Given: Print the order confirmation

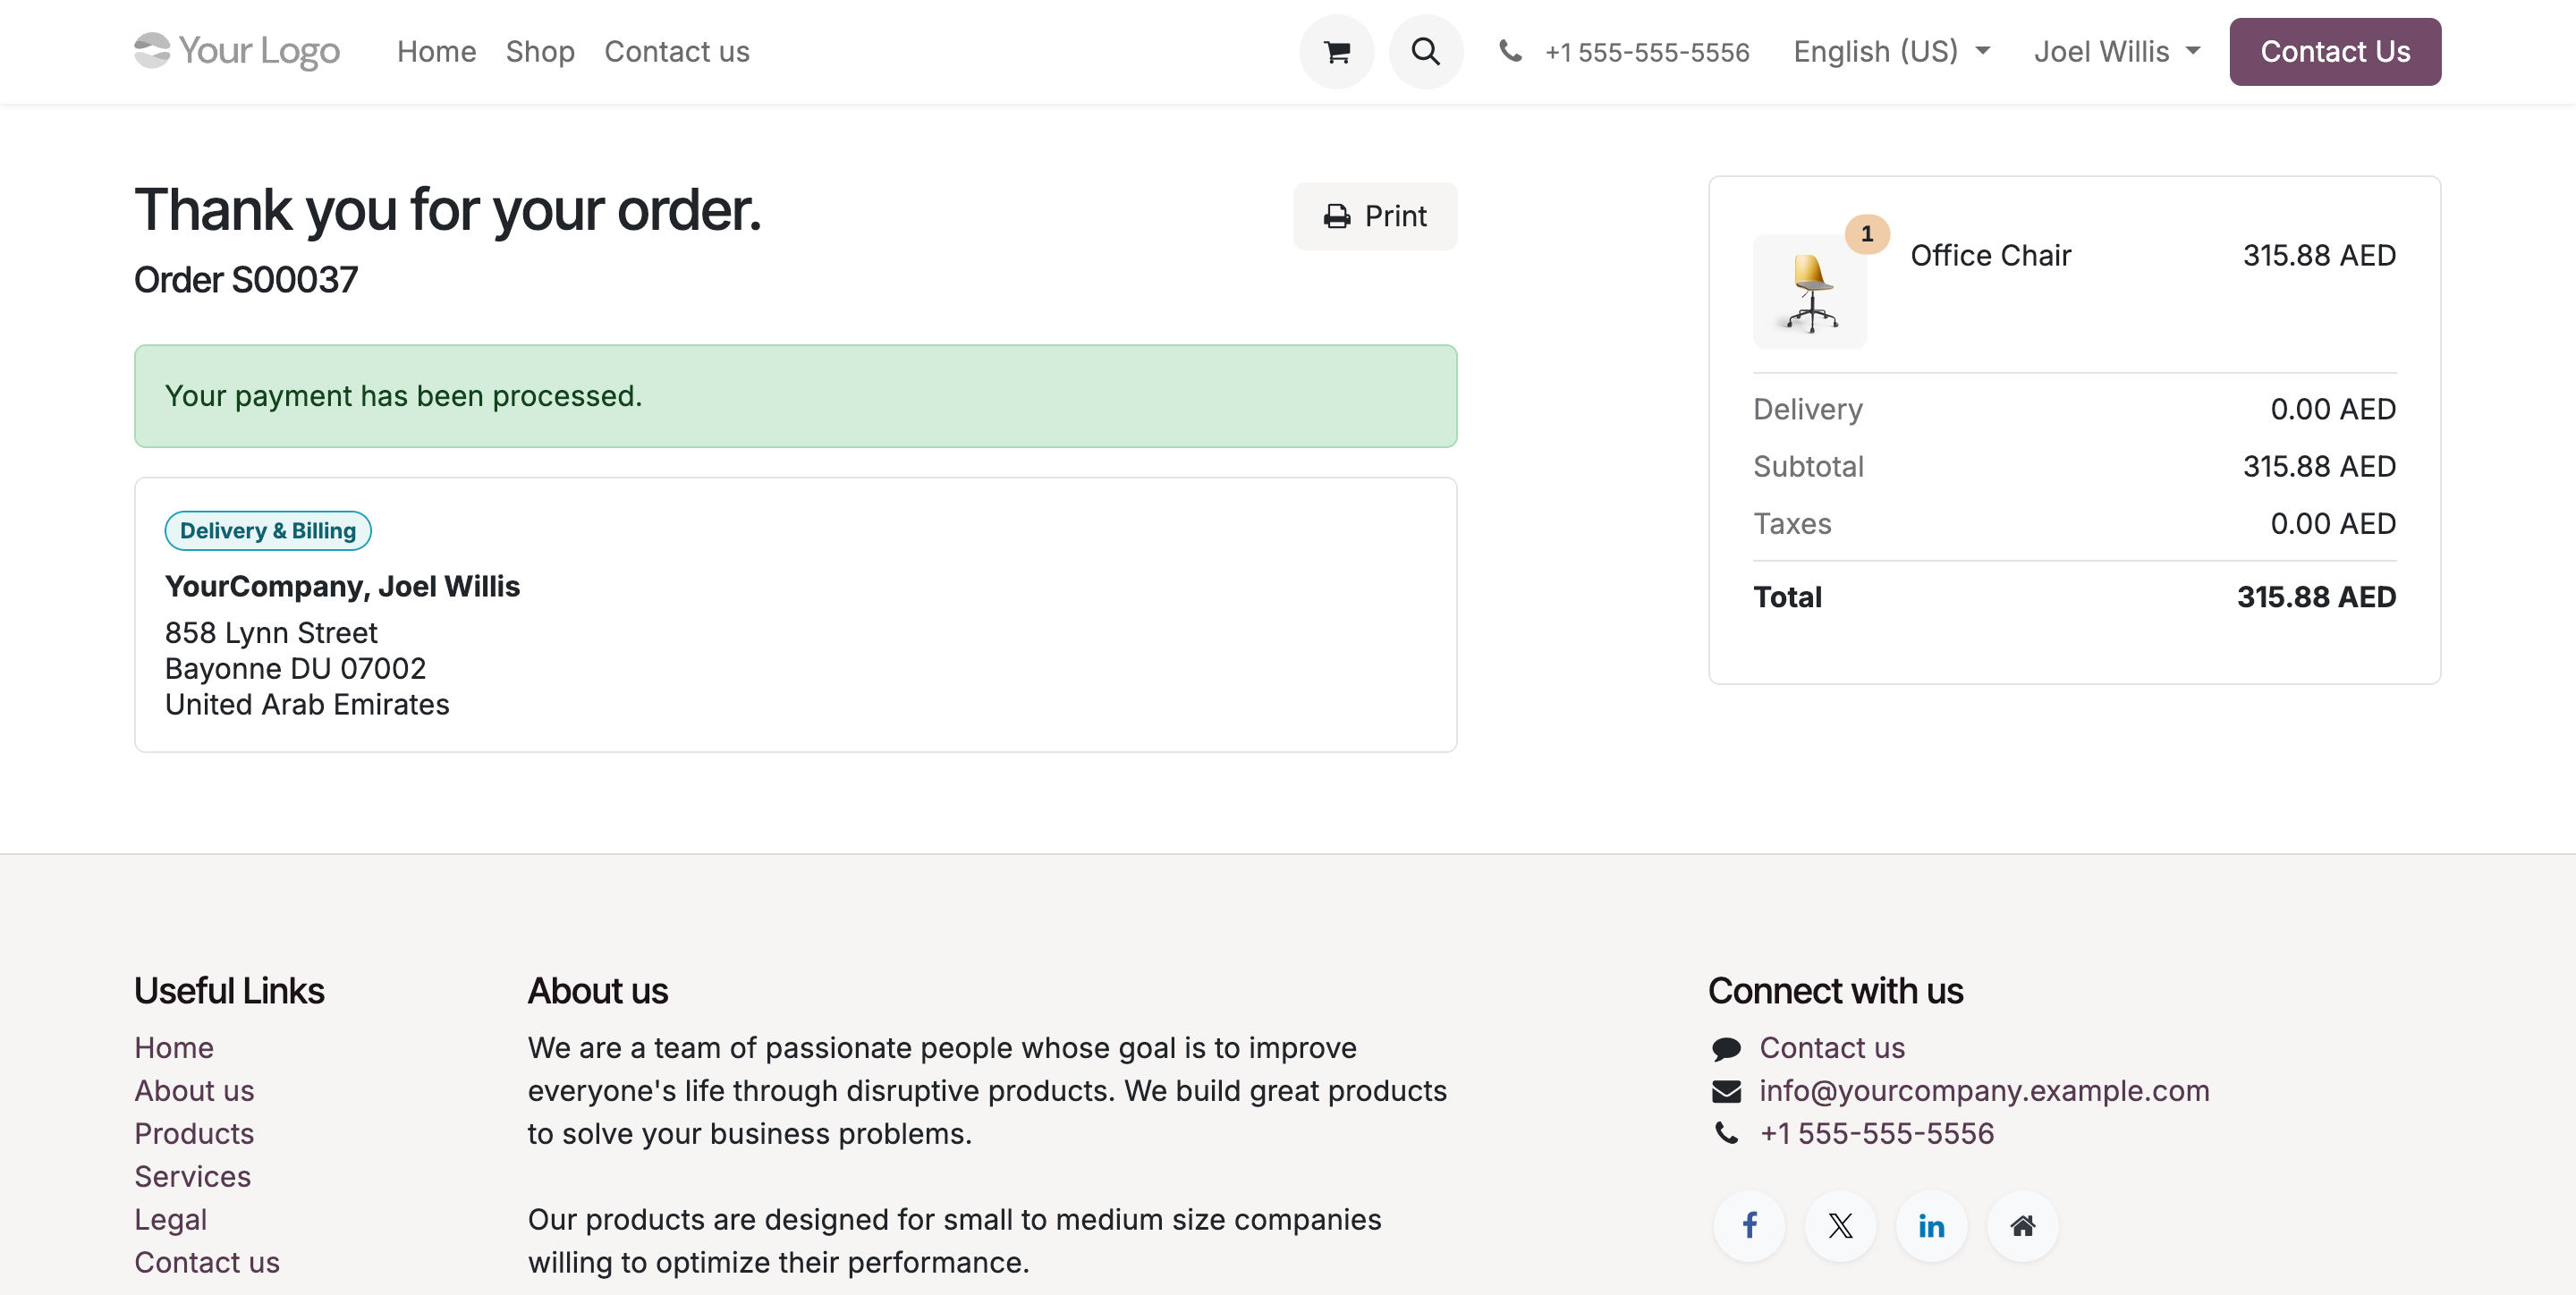Looking at the screenshot, I should [x=1375, y=216].
